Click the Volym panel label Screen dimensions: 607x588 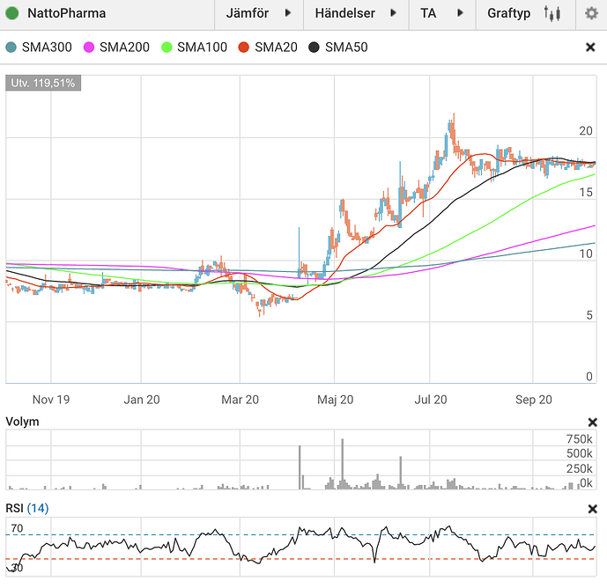point(22,422)
